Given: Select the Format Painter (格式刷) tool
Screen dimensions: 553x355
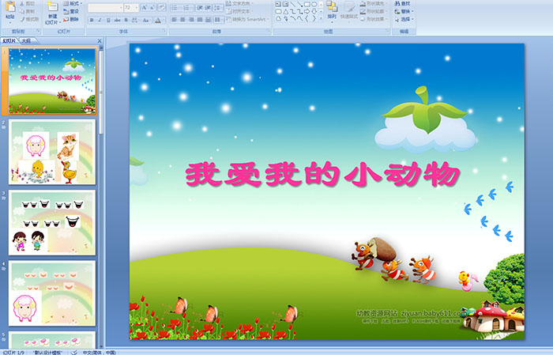Looking at the screenshot, I should coord(29,19).
